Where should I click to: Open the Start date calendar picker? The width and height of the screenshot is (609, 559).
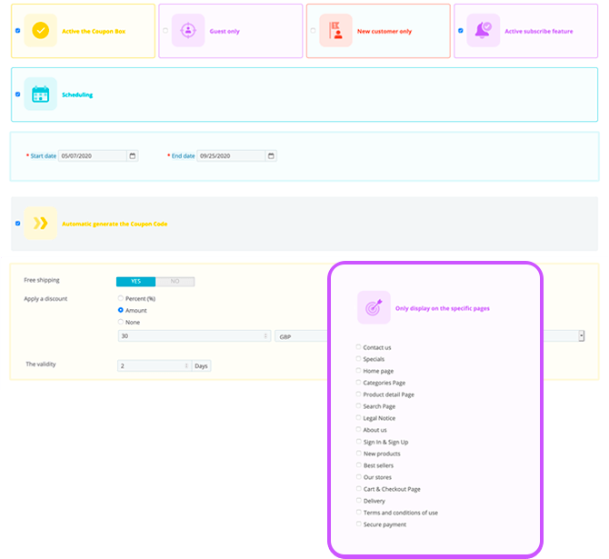tap(133, 155)
